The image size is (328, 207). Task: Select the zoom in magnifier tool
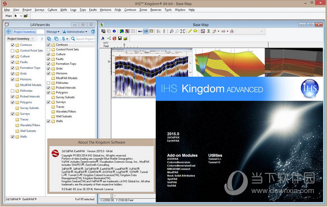click(172, 31)
